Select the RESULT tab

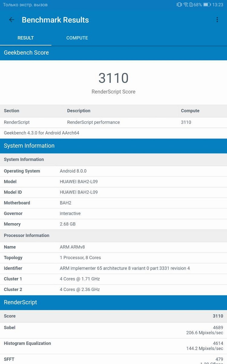click(26, 38)
